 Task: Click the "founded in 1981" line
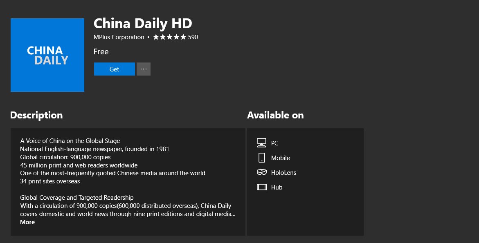(94, 149)
